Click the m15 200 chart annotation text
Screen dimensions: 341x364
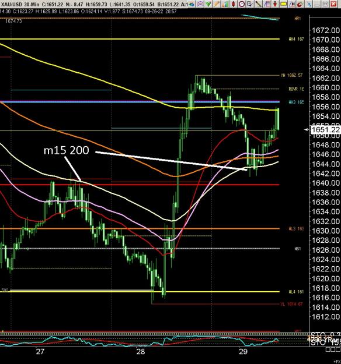(x=67, y=150)
